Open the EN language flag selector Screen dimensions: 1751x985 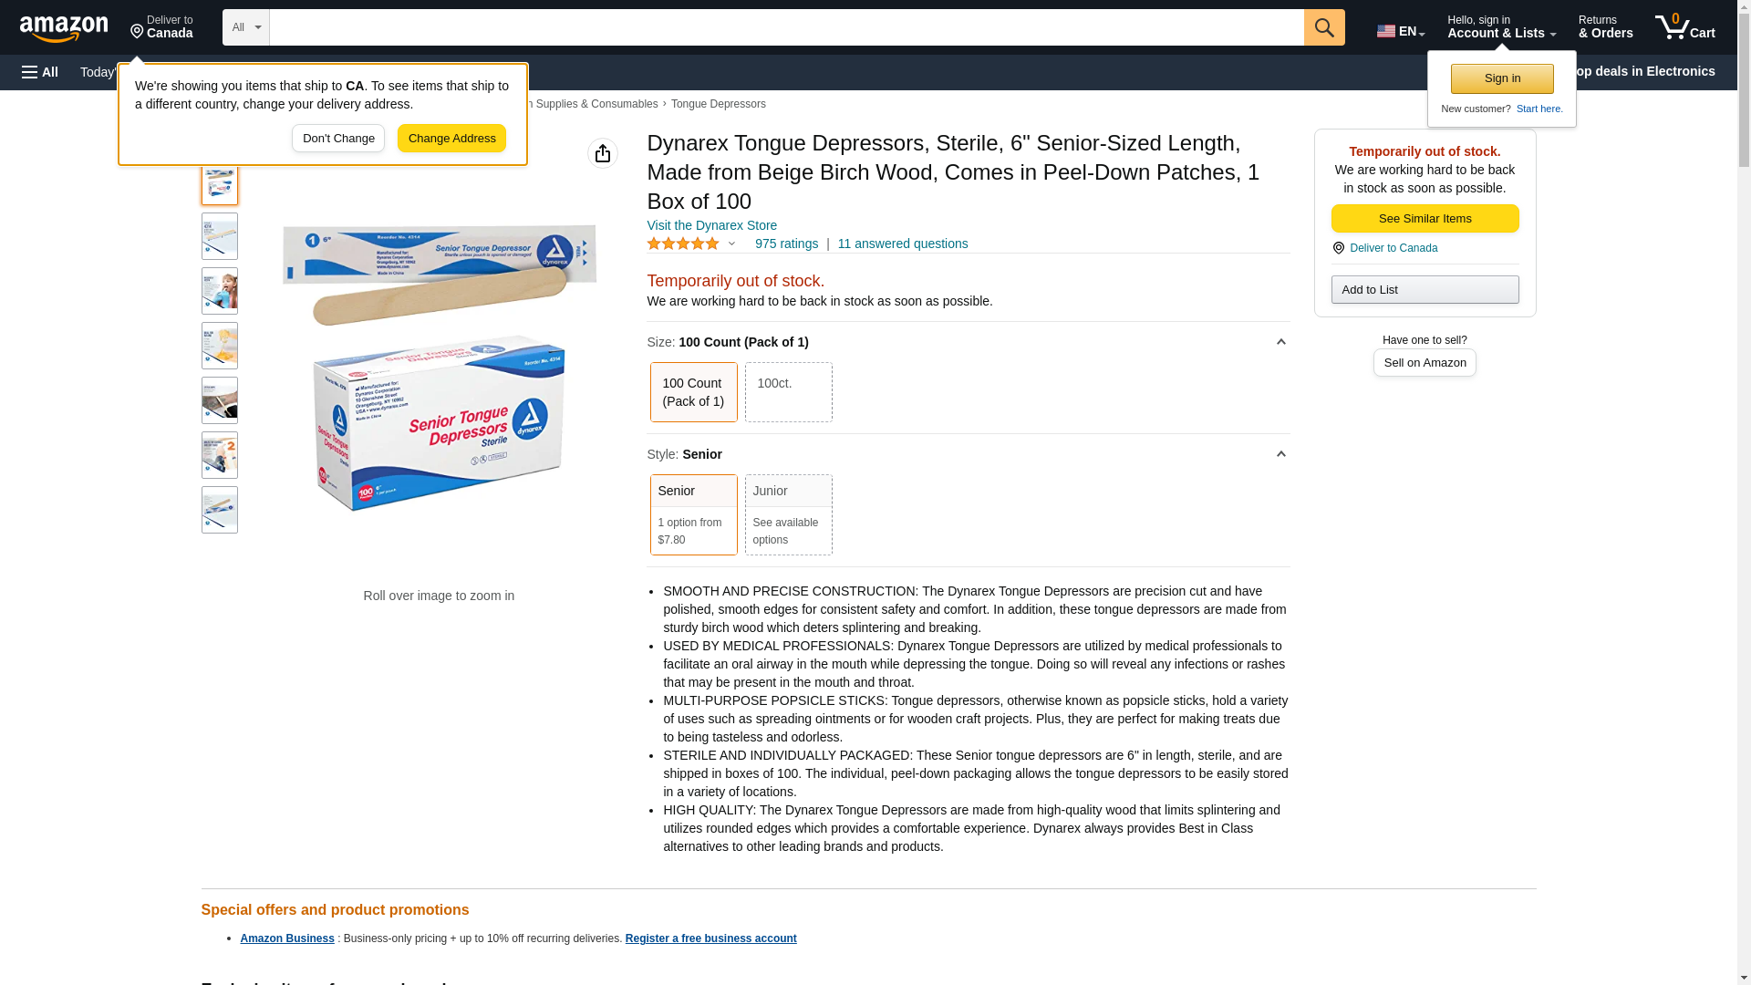[1401, 31]
